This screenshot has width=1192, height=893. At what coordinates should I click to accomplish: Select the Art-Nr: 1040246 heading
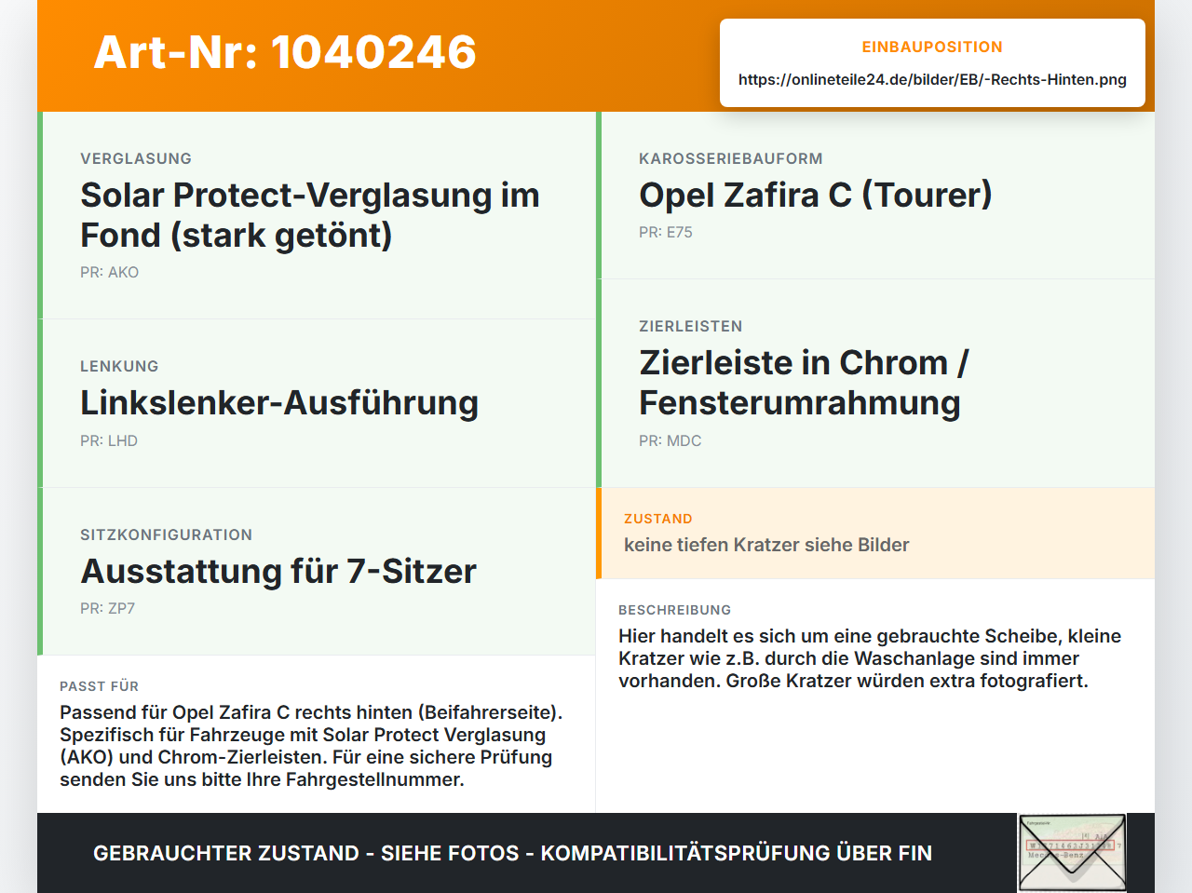285,52
